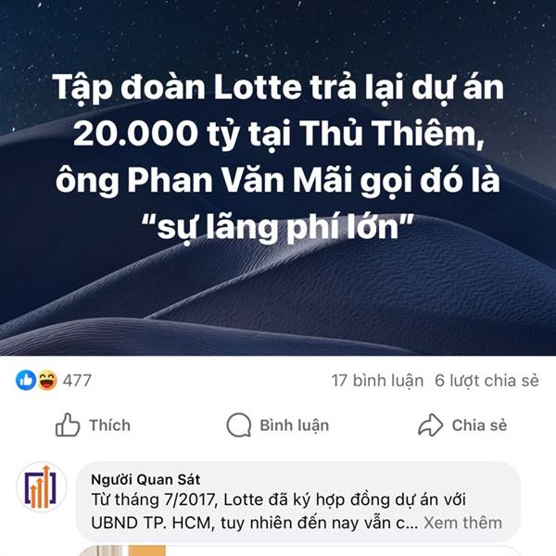Toggle like via the Thích label

(x=109, y=425)
